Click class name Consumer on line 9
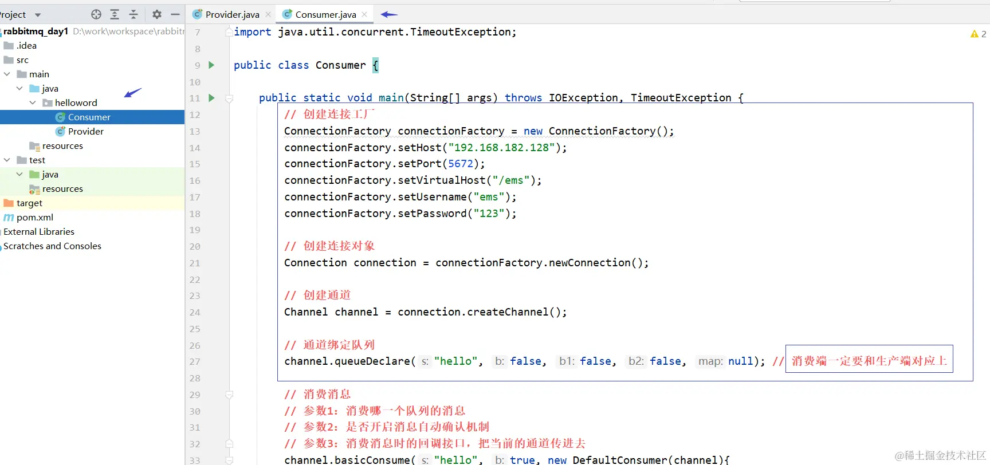Image resolution: width=990 pixels, height=465 pixels. click(340, 65)
